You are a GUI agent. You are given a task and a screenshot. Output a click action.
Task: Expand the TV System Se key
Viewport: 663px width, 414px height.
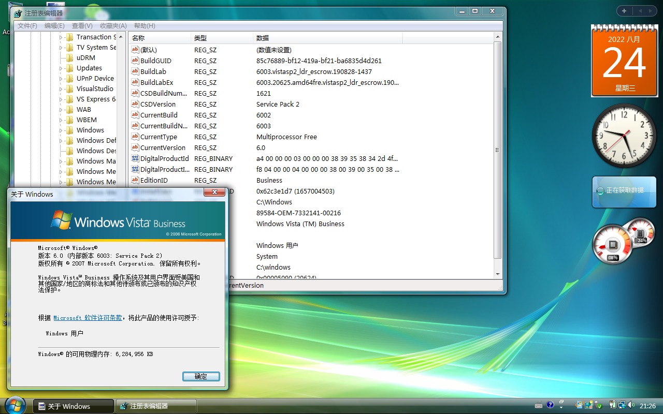(61, 48)
